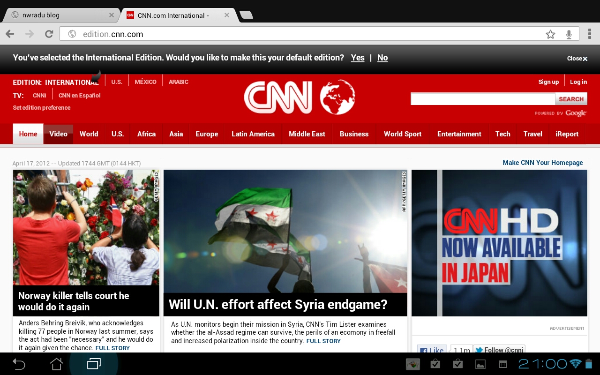Close the CNN.com International tab
Screen dimensions: 600x375
pyautogui.click(x=227, y=15)
